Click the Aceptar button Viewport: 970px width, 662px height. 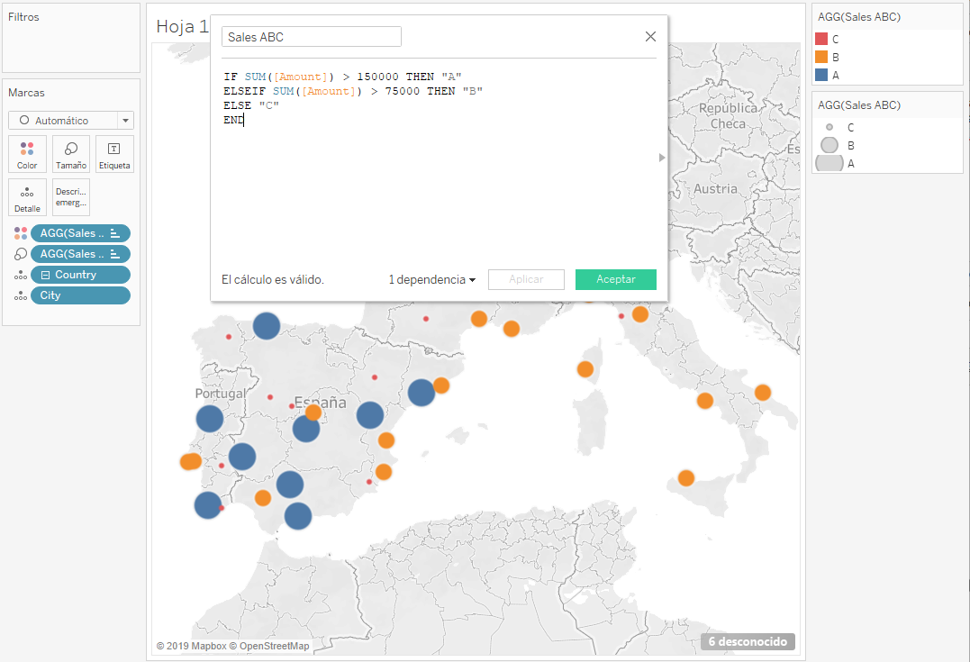(x=615, y=279)
